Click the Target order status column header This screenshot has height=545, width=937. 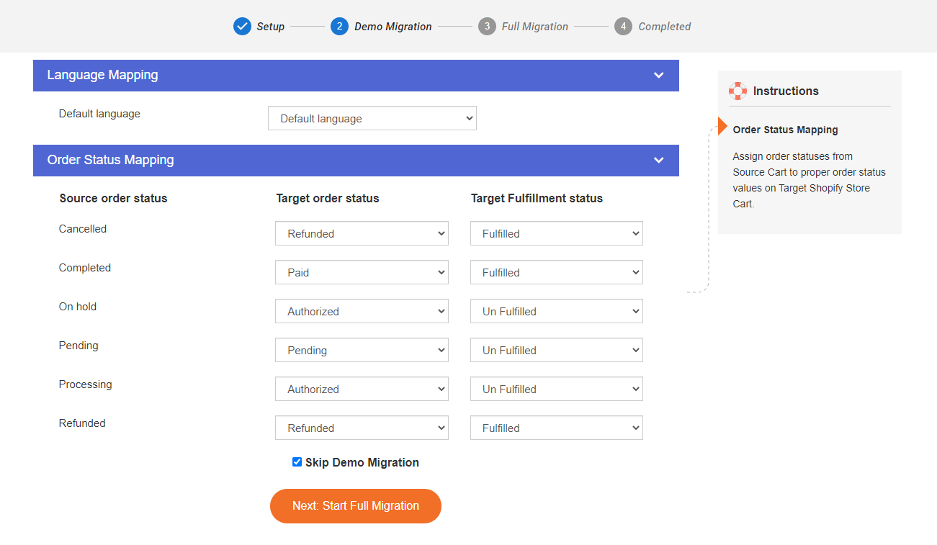pyautogui.click(x=328, y=198)
